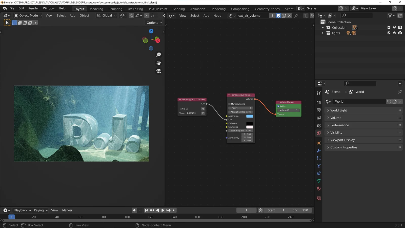Enable the Active checkbox on Volume Output node
This screenshot has width=405, height=228.
tap(278, 106)
